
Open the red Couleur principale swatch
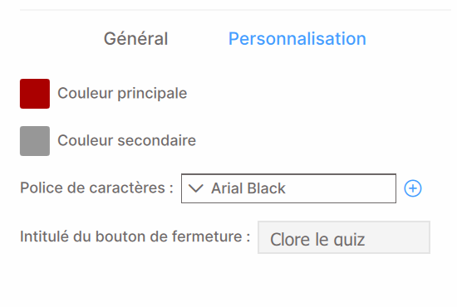tap(35, 94)
